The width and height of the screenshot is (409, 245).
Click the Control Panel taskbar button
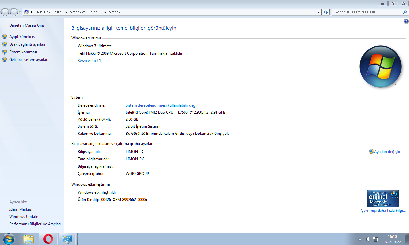pos(67,239)
